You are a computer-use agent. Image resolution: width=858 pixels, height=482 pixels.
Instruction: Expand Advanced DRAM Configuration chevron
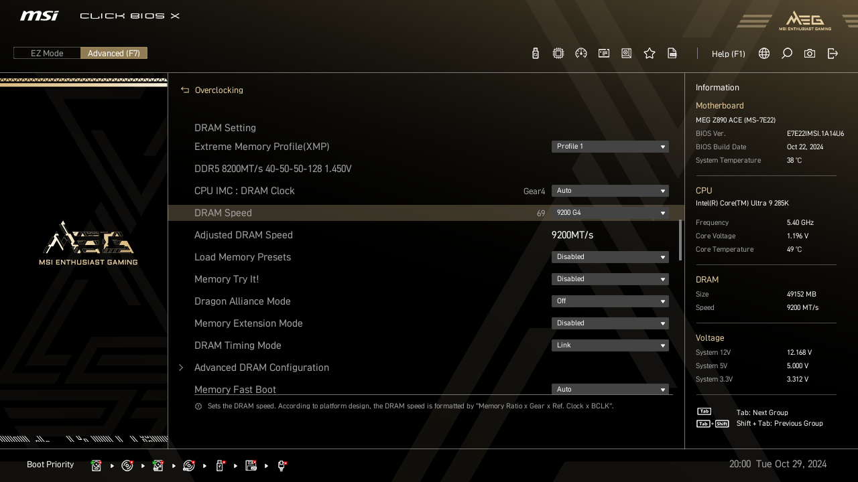(x=181, y=368)
